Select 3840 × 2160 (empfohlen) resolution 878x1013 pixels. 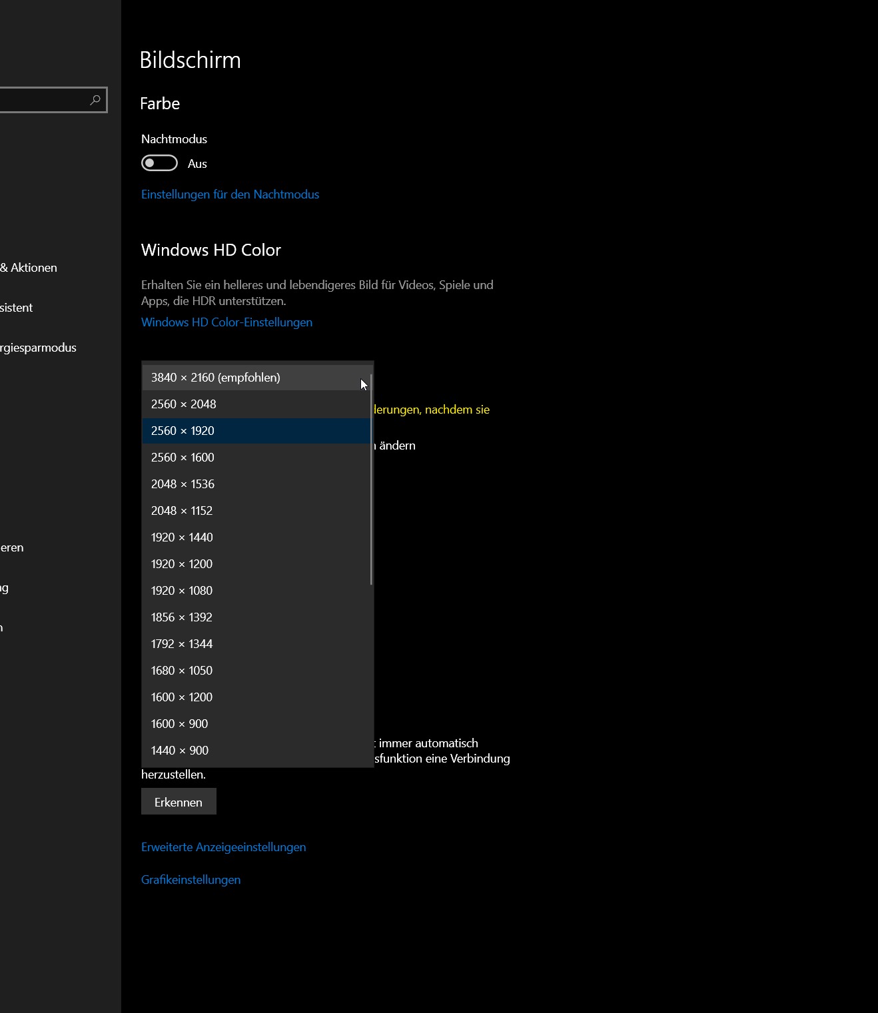point(216,378)
